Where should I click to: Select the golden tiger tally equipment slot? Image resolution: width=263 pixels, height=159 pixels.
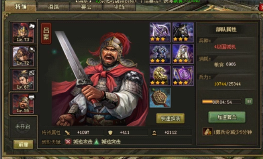pyautogui.click(x=160, y=76)
